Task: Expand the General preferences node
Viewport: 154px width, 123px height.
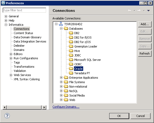Action: (6, 16)
